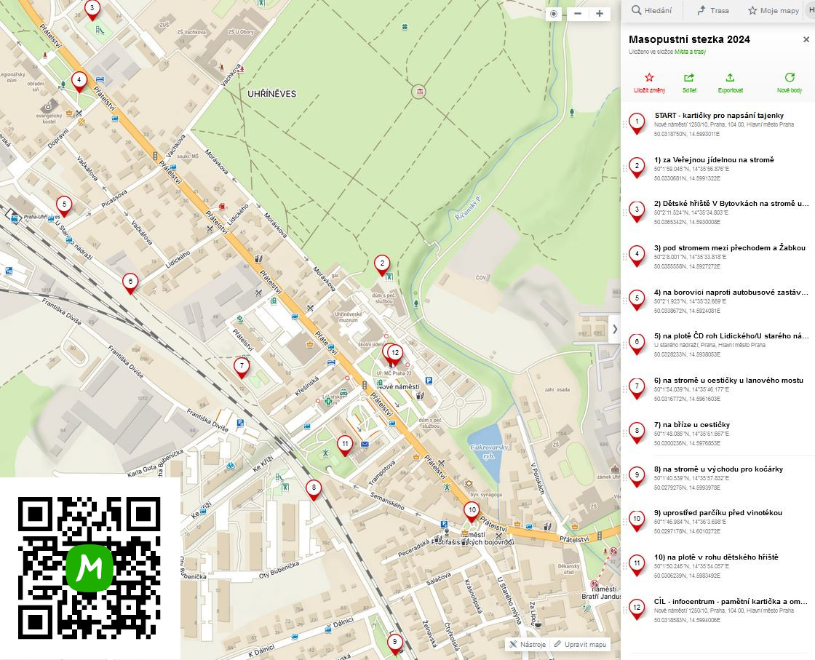The width and height of the screenshot is (815, 660).
Task: Click map marker 5 near U Starého nádraží
Action: [64, 207]
